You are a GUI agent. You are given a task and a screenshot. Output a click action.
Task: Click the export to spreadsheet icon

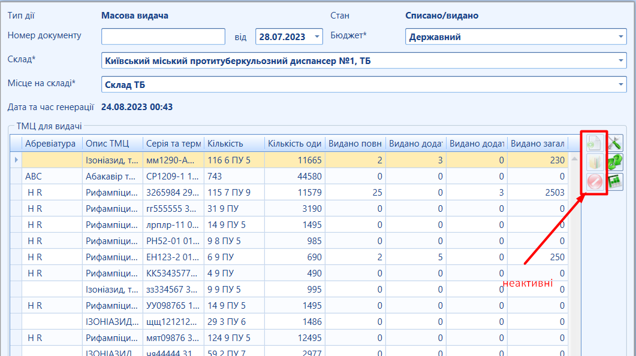click(x=615, y=182)
